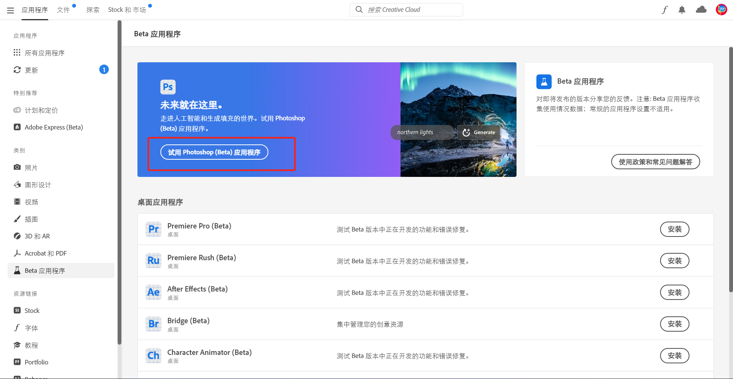Click the film strip Video icon
Viewport: 733px width, 379px height.
pos(17,201)
